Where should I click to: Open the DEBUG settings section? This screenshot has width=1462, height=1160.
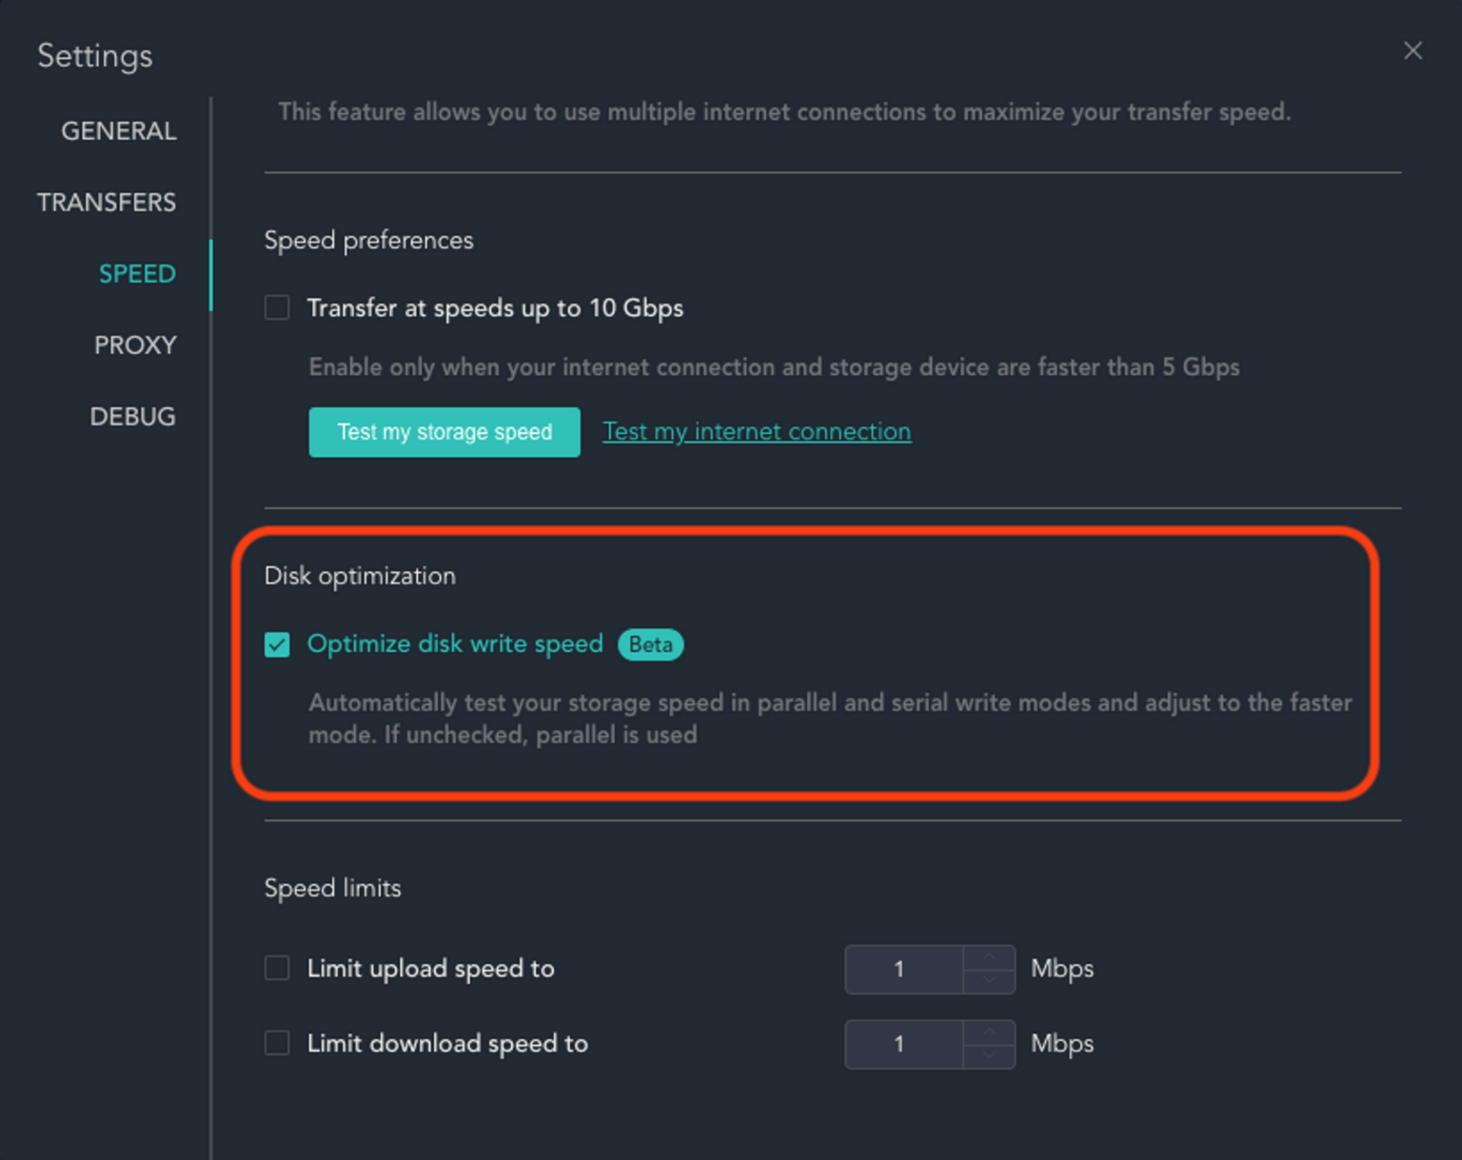click(132, 416)
